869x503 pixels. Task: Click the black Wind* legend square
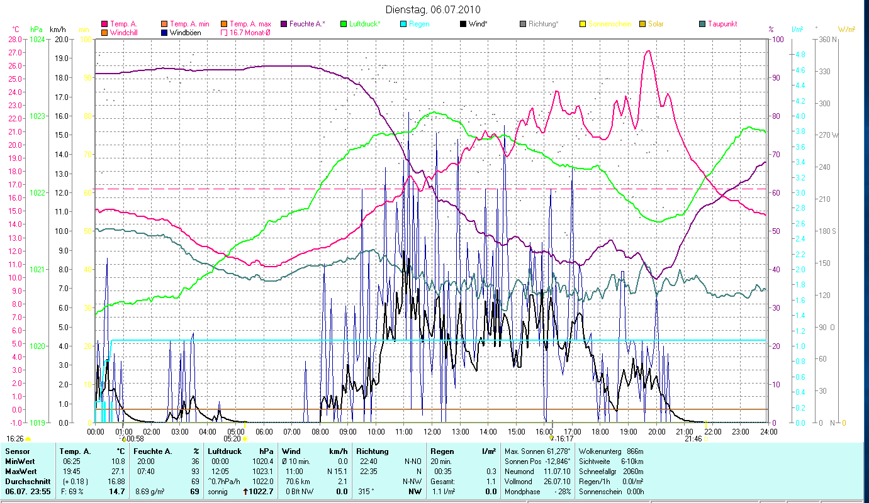click(x=463, y=24)
